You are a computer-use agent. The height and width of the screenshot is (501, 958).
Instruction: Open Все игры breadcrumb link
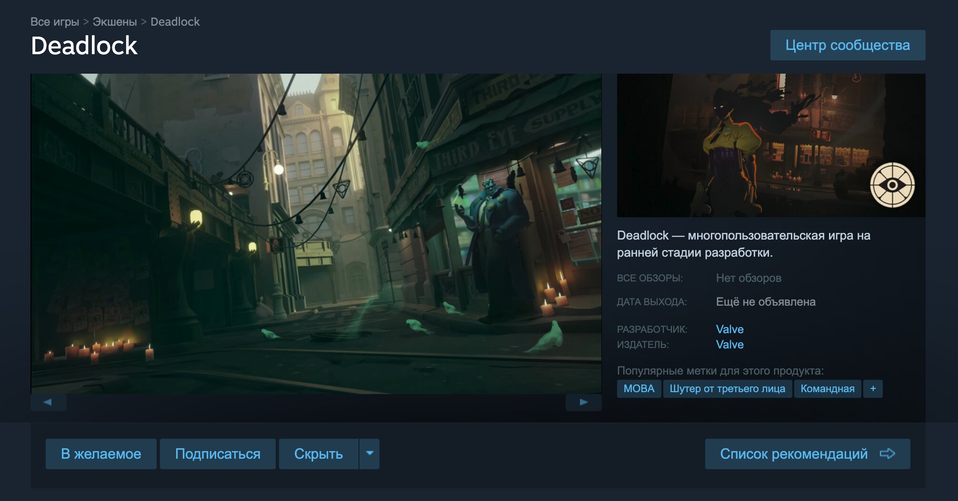55,22
